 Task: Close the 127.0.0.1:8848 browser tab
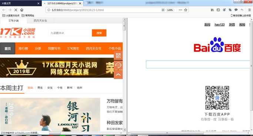pyautogui.click(x=80, y=3)
